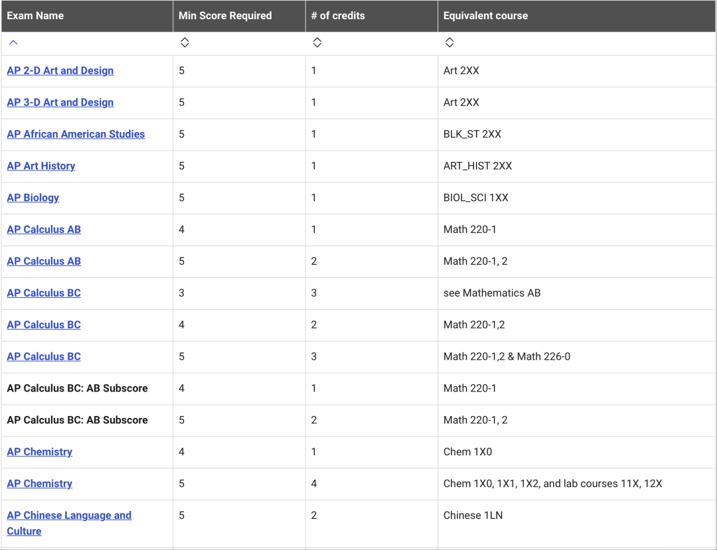Open AP Calculus BC link in Math 226-0 row
Screen dimensions: 717x550
coord(44,356)
